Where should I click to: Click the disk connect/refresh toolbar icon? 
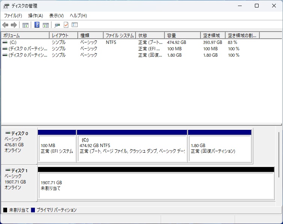pos(57,25)
